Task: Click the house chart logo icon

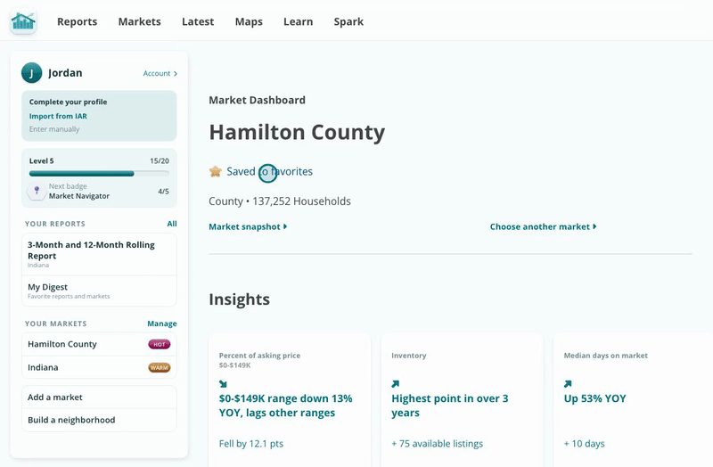Action: (x=23, y=21)
